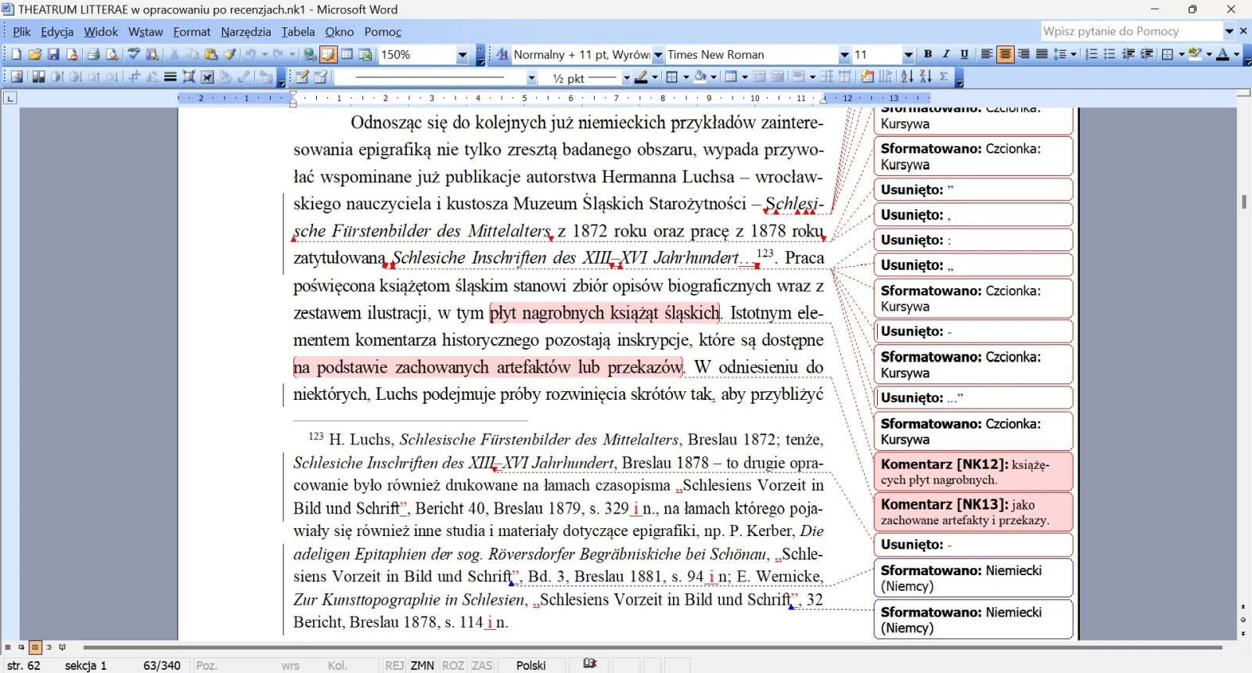Screen dimensions: 1252x673
Task: Open the Tabela menu
Action: [298, 32]
